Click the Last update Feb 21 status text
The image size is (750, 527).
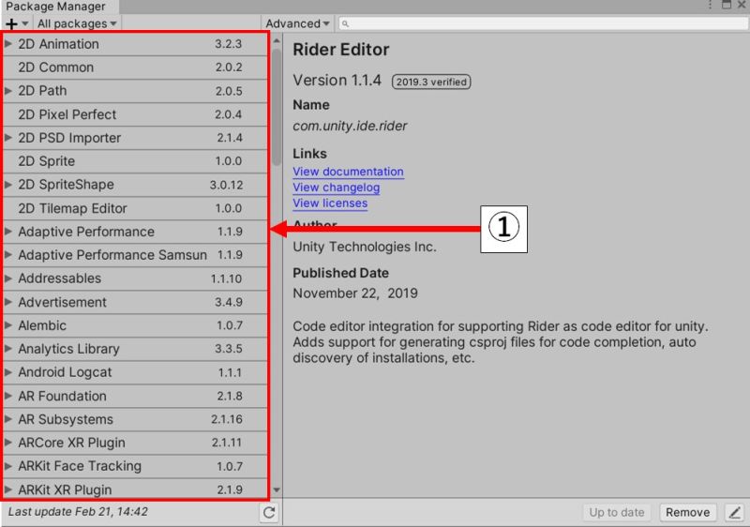click(x=78, y=511)
